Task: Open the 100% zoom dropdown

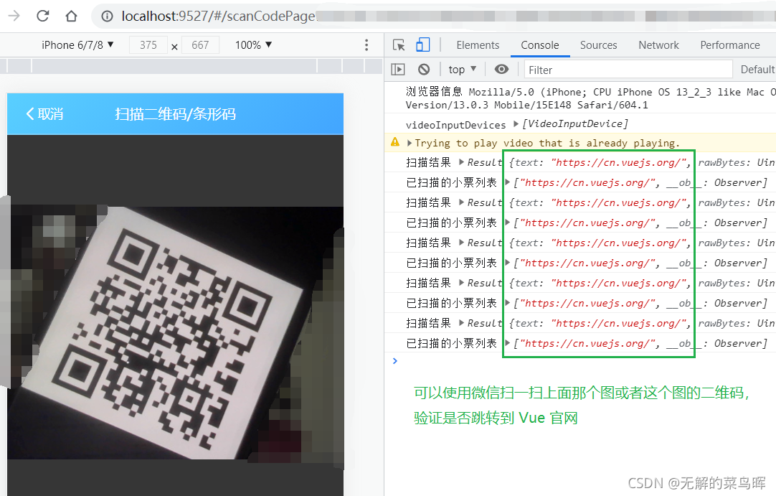Action: 253,45
